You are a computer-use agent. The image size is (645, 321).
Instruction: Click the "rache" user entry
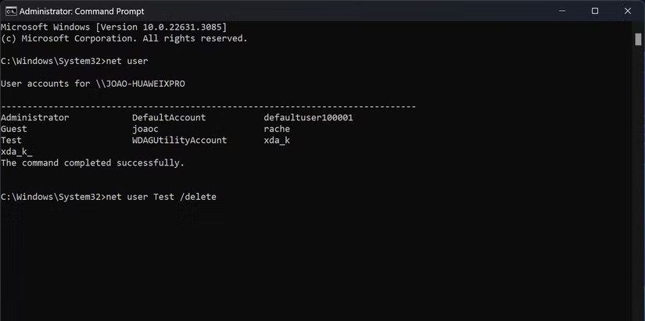click(x=277, y=129)
